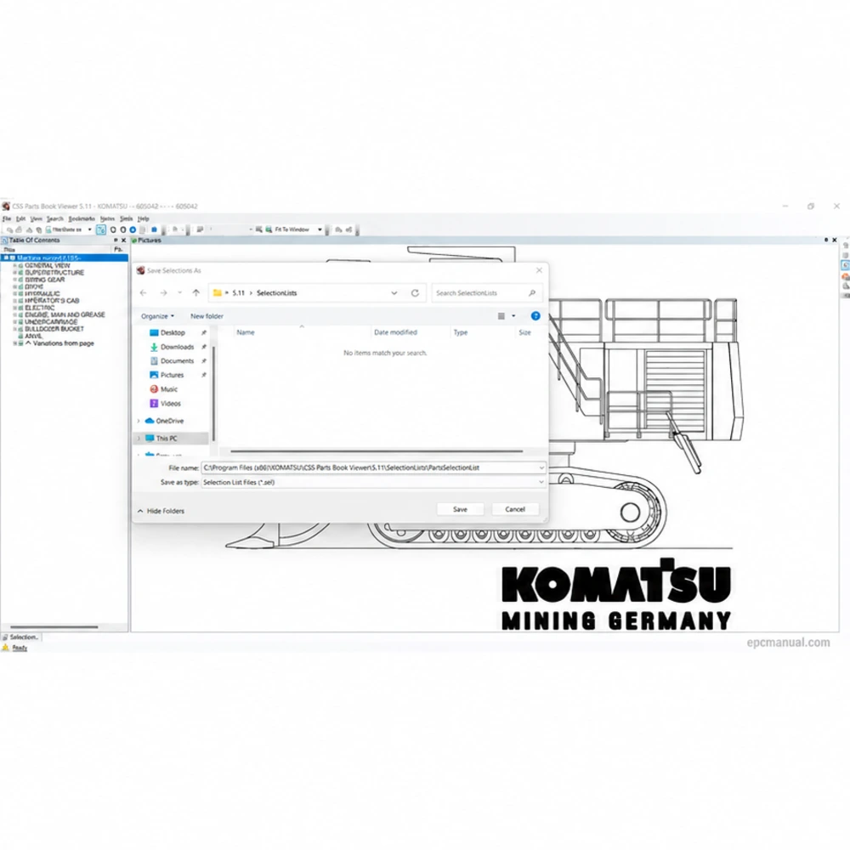Screen dimensions: 850x850
Task: Expand the address bar path history dropdown
Action: coord(394,292)
